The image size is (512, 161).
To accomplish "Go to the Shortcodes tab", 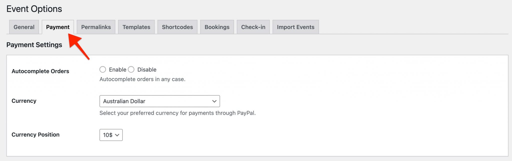I will tap(177, 27).
